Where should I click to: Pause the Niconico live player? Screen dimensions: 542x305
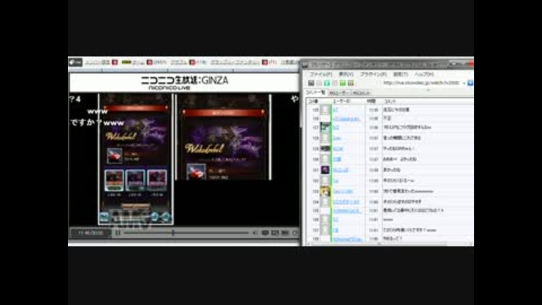click(x=118, y=233)
